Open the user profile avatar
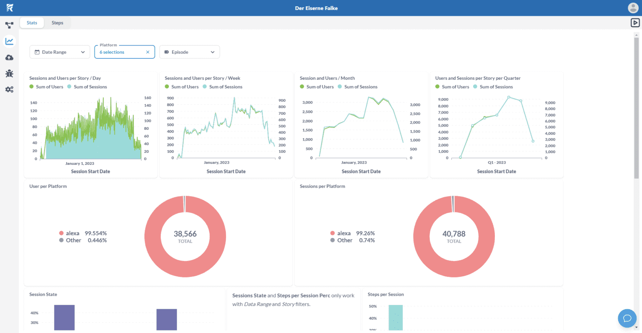The height and width of the screenshot is (333, 642). point(633,8)
